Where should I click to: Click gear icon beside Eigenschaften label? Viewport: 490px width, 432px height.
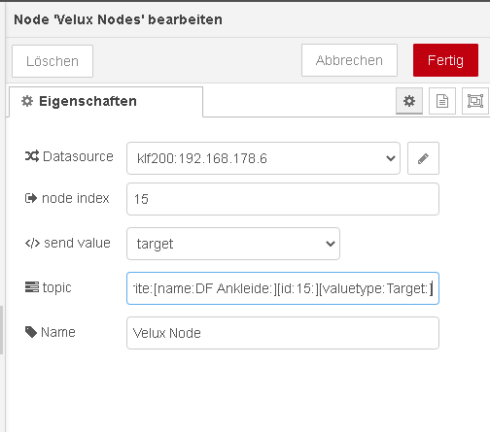click(27, 101)
